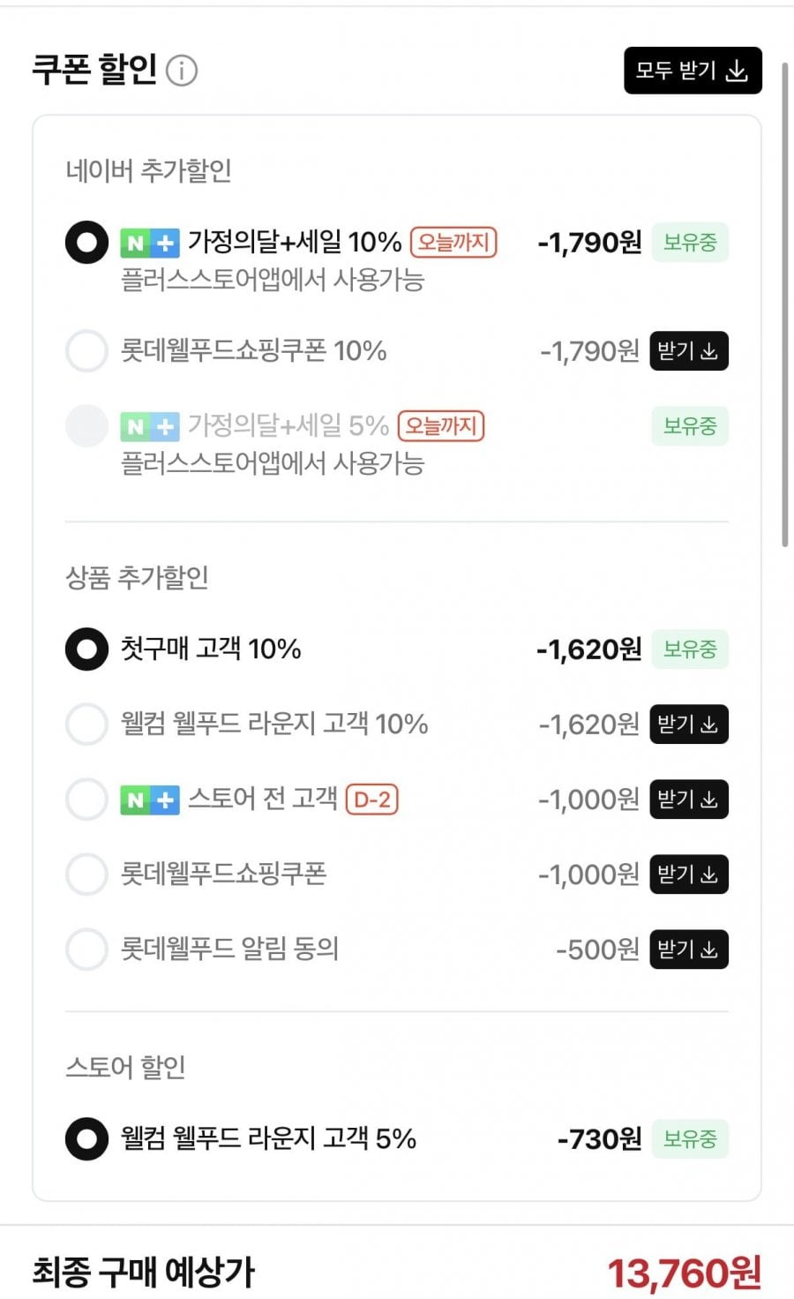Get the 스토어 전 고객 1,000원 coupon

688,800
